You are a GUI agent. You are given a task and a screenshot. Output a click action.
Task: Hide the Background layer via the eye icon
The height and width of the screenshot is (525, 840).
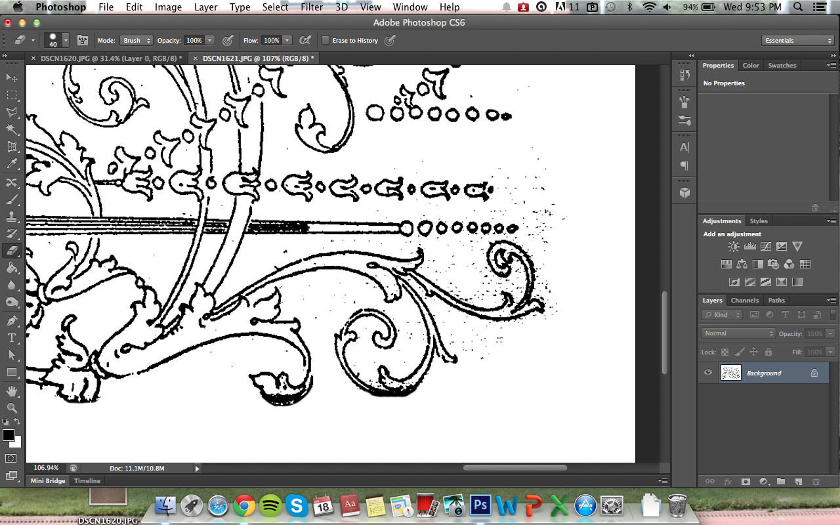pos(708,373)
